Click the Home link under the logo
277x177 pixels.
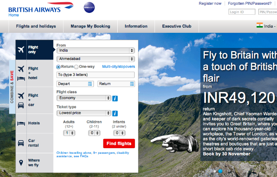tap(13, 15)
